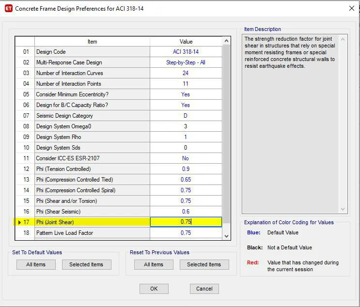360x307 pixels.
Task: Select the Phi (Shear Seismic) label
Action: [58, 211]
